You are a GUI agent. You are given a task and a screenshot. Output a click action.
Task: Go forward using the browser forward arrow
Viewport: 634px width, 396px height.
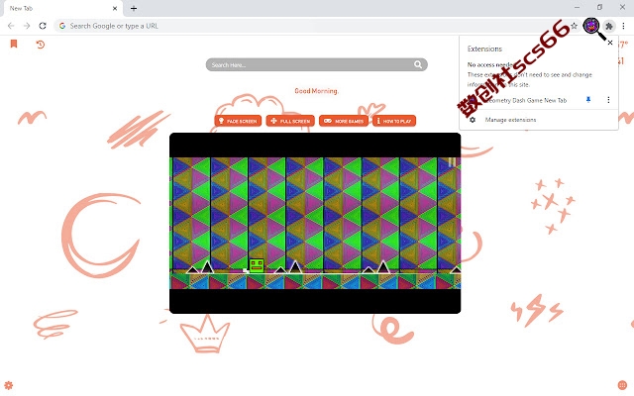tap(27, 26)
